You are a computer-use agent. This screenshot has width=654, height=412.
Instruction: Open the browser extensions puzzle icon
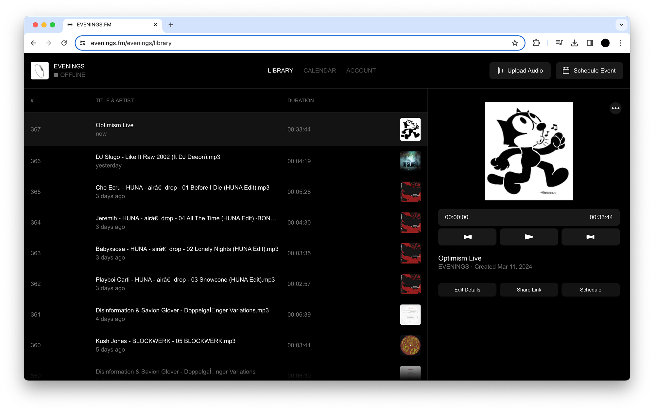pyautogui.click(x=536, y=43)
